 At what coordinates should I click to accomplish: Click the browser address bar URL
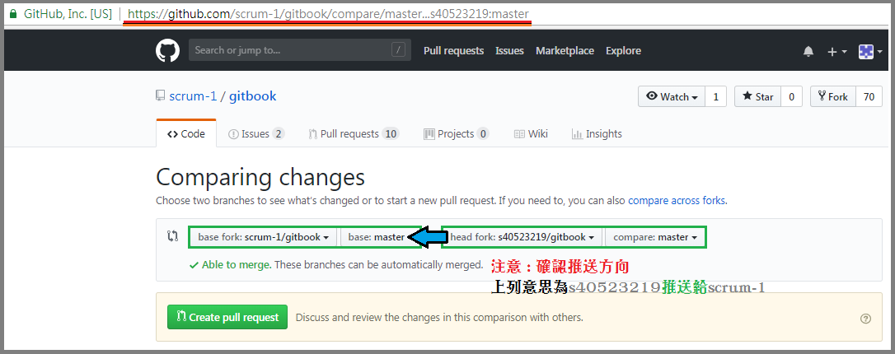(328, 14)
